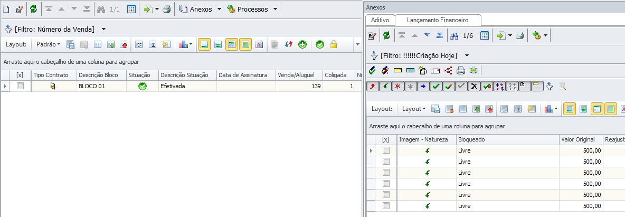Sort by Data de Assinatura column header
Image resolution: width=625 pixels, height=217 pixels.
[246, 75]
